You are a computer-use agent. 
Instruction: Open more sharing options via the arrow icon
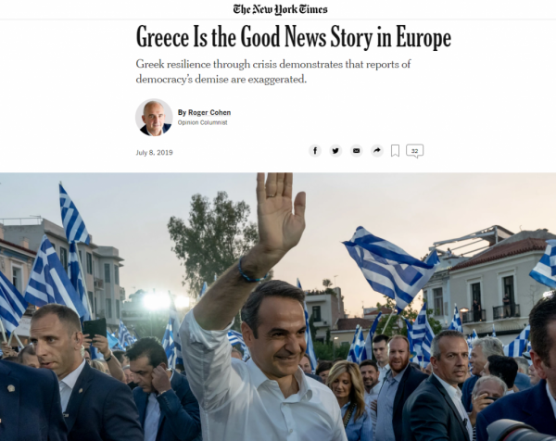(x=377, y=151)
